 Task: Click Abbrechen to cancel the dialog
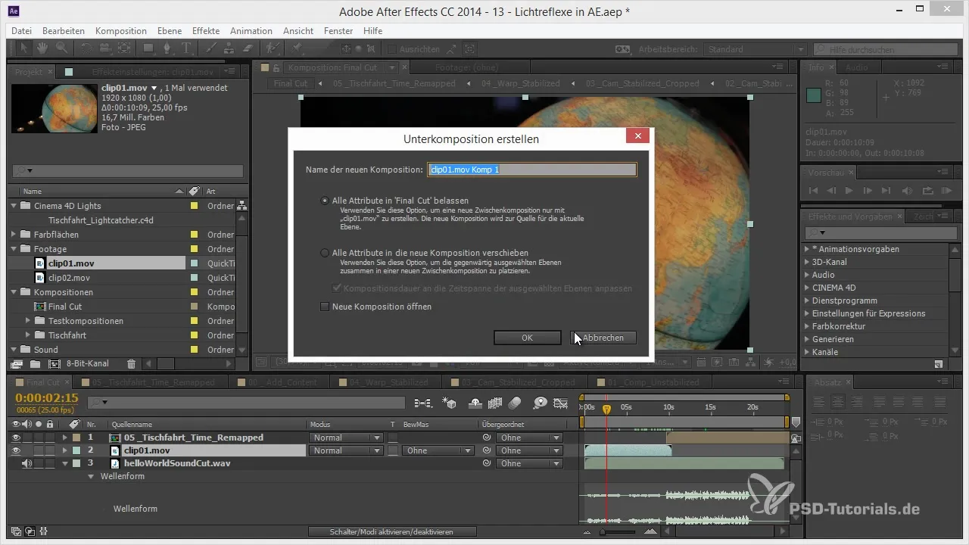[603, 338]
